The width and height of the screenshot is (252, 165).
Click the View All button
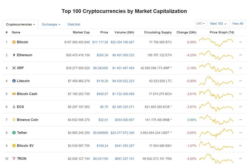point(238,24)
